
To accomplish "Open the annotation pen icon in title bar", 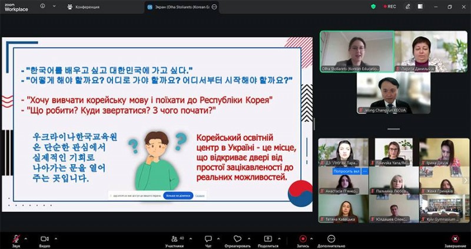I will 407,6.
